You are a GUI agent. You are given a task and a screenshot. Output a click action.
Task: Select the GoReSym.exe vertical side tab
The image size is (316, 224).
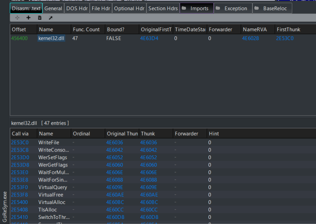pos(5,207)
